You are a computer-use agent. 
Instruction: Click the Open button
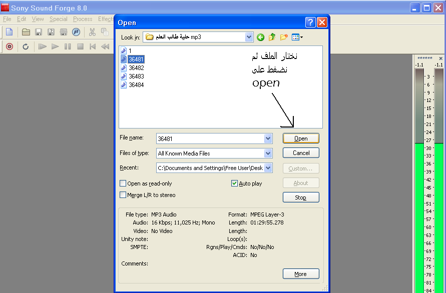[x=301, y=138]
